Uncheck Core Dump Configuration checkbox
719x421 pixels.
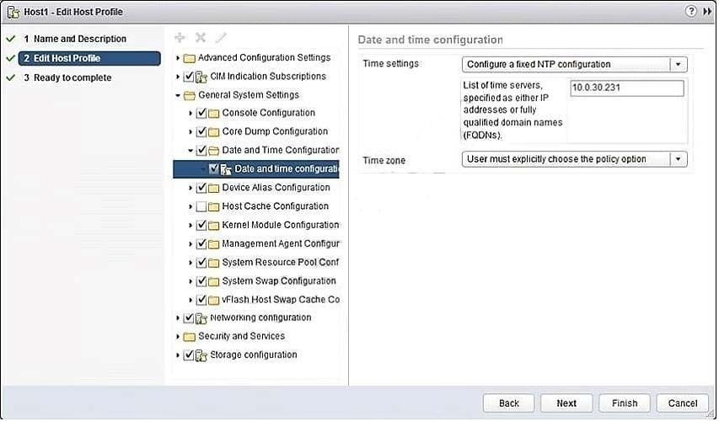pyautogui.click(x=201, y=131)
